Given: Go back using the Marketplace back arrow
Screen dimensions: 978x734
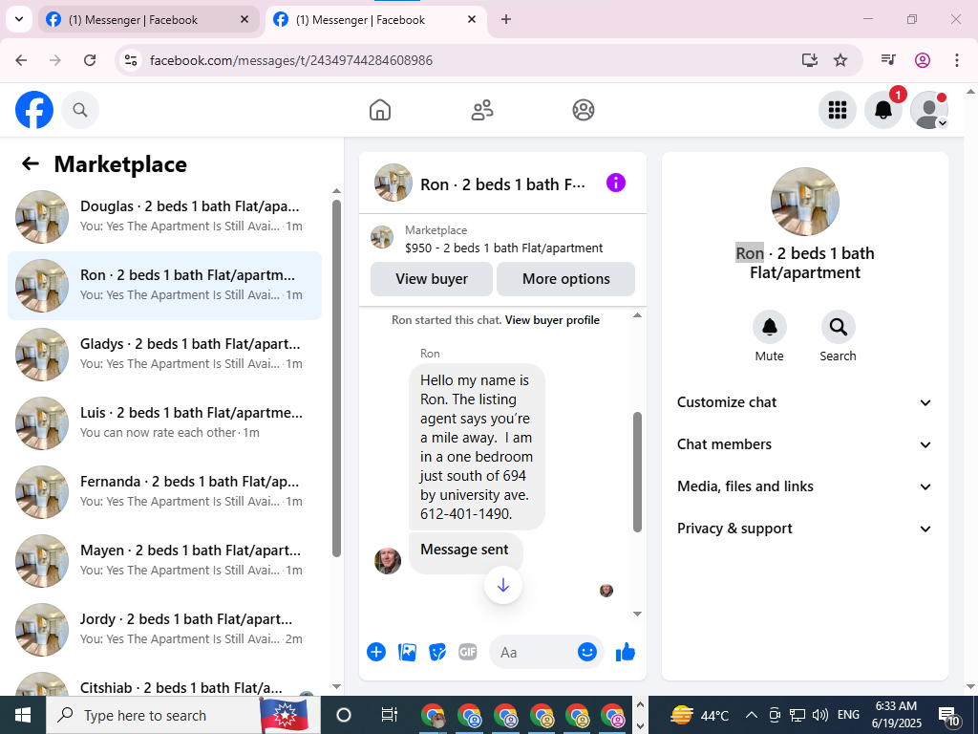Looking at the screenshot, I should point(31,164).
